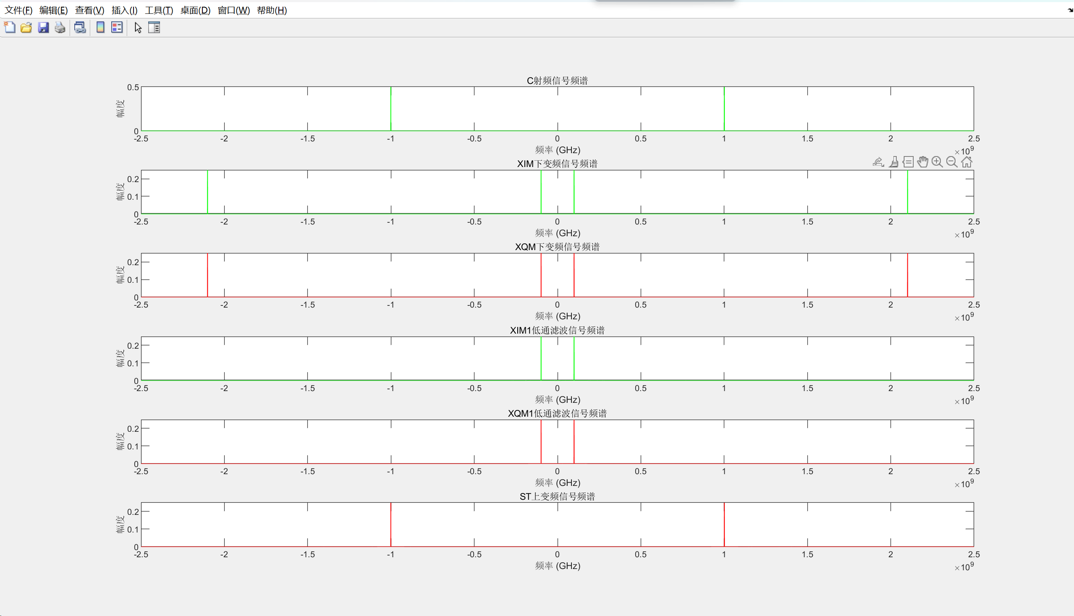Select the zoom in magnifier tool

[937, 162]
